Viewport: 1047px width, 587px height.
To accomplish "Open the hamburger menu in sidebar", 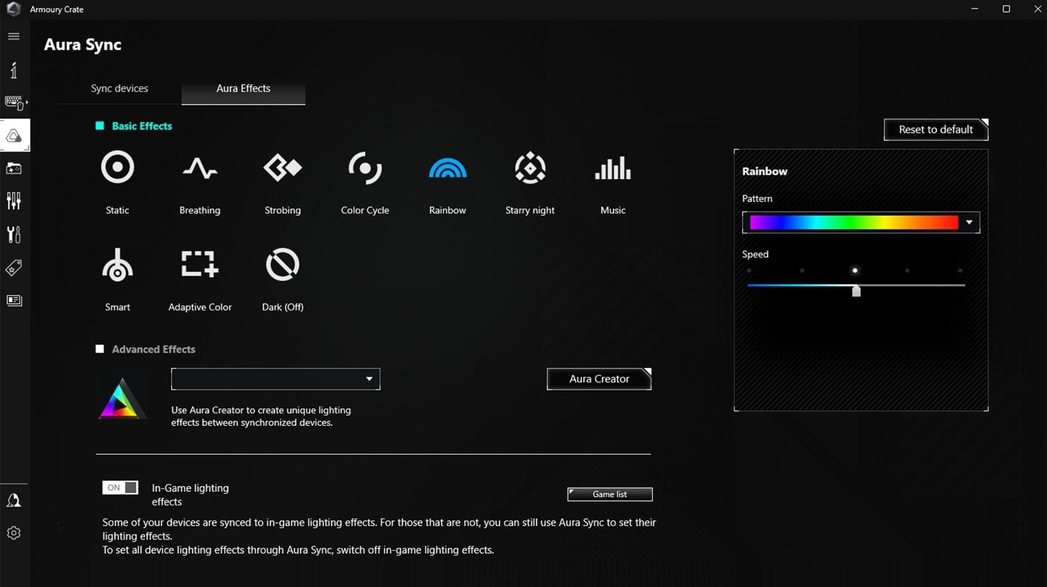I will (13, 37).
